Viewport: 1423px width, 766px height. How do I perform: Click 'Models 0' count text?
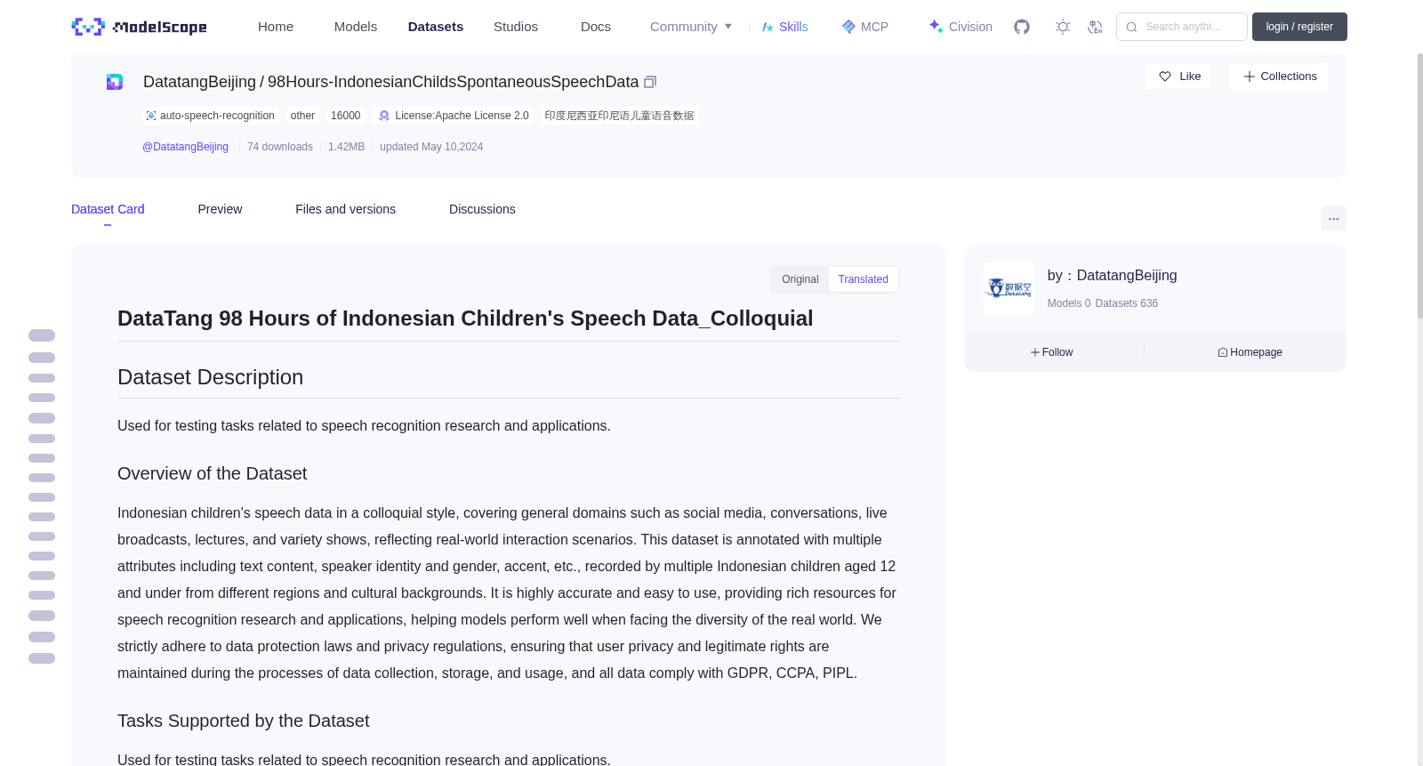pyautogui.click(x=1068, y=303)
